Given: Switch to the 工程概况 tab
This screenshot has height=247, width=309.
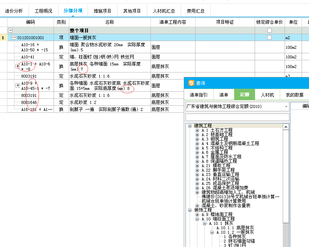Looking at the screenshot, I should 43,11.
